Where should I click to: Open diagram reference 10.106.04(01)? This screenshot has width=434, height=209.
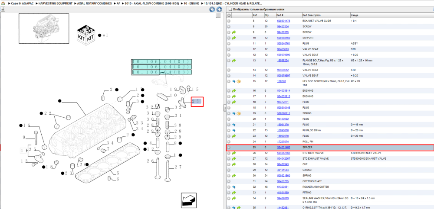(161, 61)
